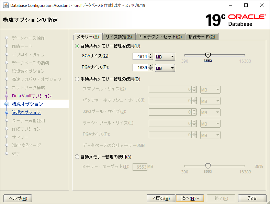Click the 6553 slider value label under SGA slider
The image size is (270, 204).
[x=208, y=61]
